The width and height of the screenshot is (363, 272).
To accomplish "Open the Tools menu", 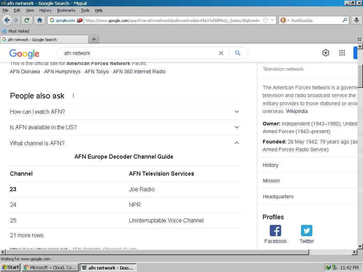I will click(x=85, y=10).
